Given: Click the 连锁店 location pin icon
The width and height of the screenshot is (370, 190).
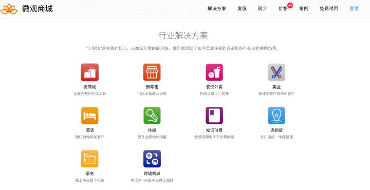Looking at the screenshot, I should pyautogui.click(x=276, y=116).
